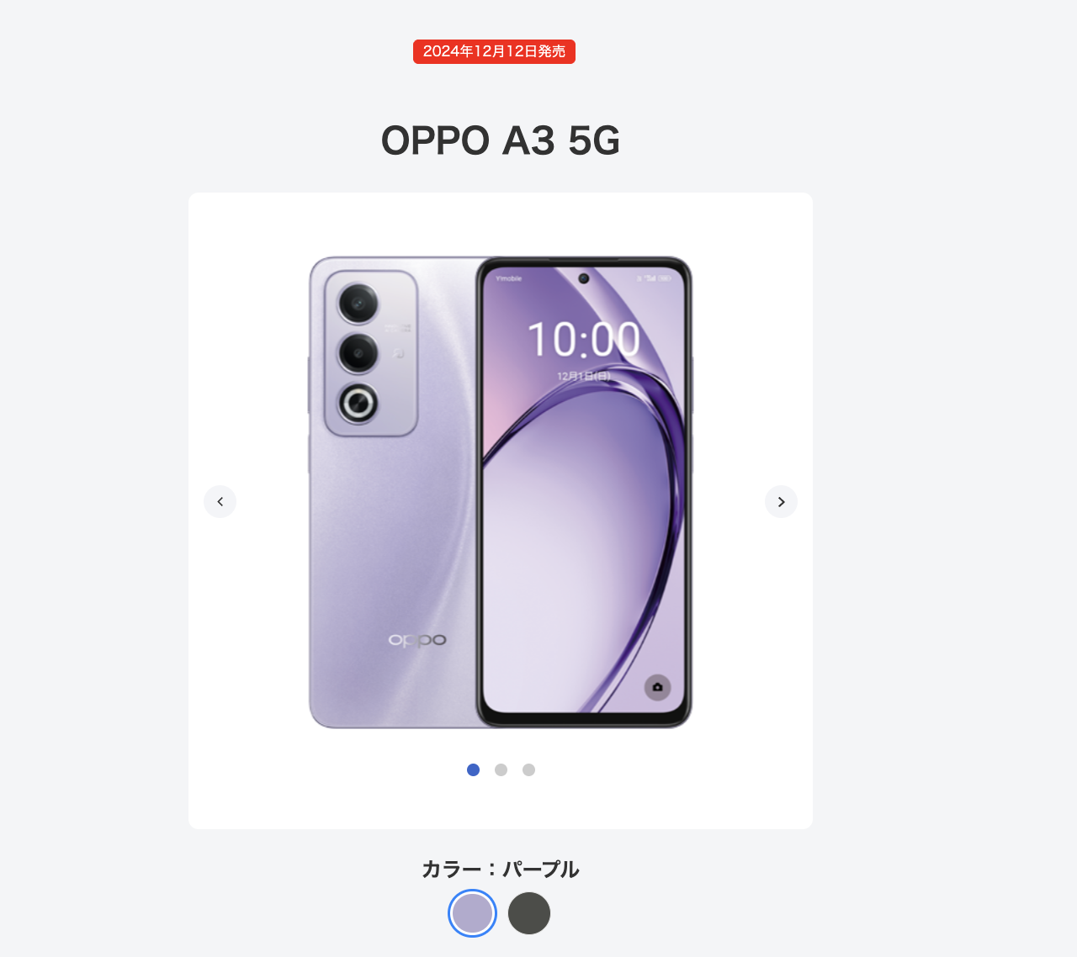Click the phone's status bar signal icons
The width and height of the screenshot is (1077, 957).
[x=655, y=278]
